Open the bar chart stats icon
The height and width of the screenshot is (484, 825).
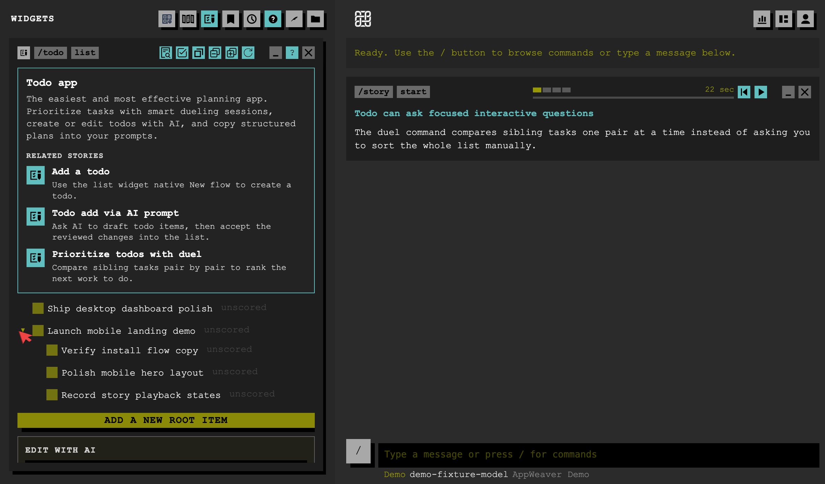pyautogui.click(x=762, y=19)
